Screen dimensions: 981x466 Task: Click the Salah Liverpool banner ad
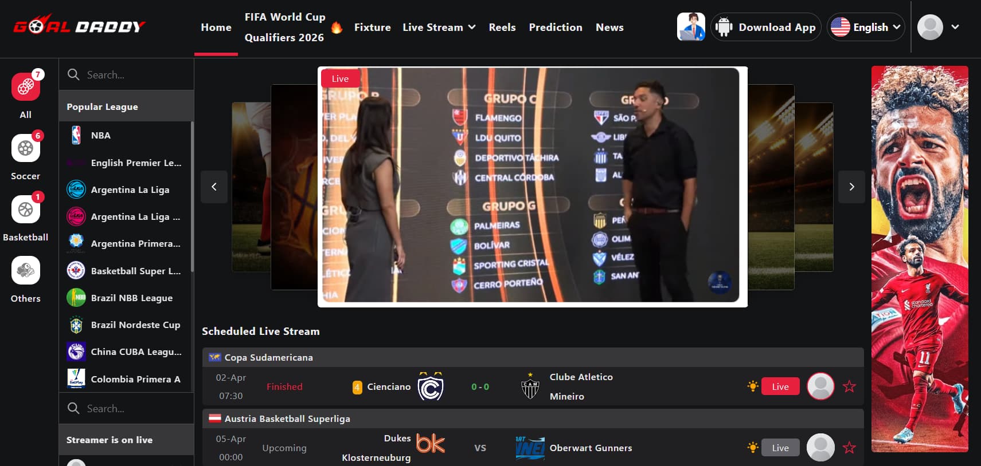point(920,259)
